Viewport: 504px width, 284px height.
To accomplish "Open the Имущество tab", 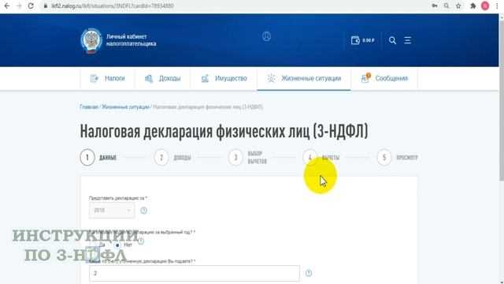I will 224,79.
